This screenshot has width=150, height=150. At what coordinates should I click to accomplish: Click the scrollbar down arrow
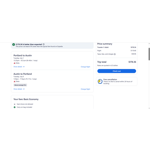click(x=149, y=108)
